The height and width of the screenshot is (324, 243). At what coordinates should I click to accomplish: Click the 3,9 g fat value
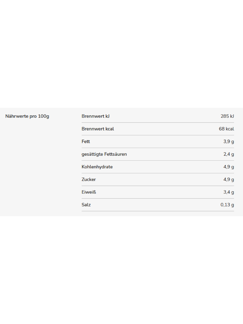coord(228,141)
